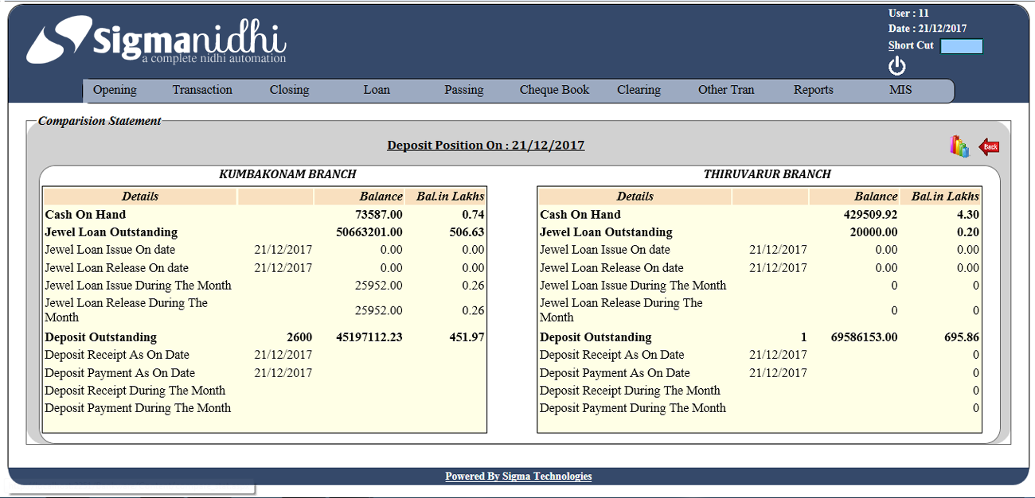
Task: Select the KUMBAKONAM BRANCH title
Action: point(287,174)
